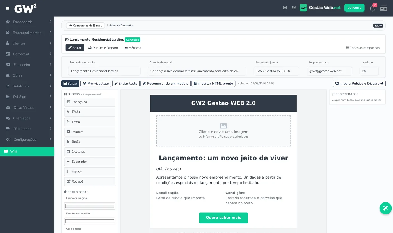Open the magic wand floating button
The width and height of the screenshot is (393, 233).
(x=385, y=208)
